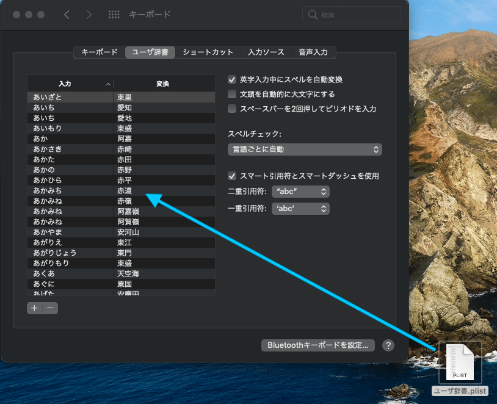
Task: Open 二重引用符 style dropdown
Action: [300, 192]
